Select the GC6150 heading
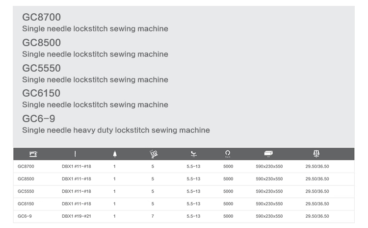Viewport: 368px width, 228px height. [41, 93]
